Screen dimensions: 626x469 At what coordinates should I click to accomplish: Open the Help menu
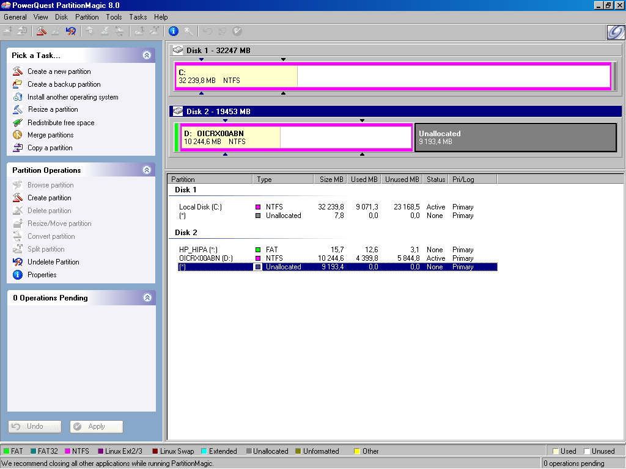click(x=161, y=17)
